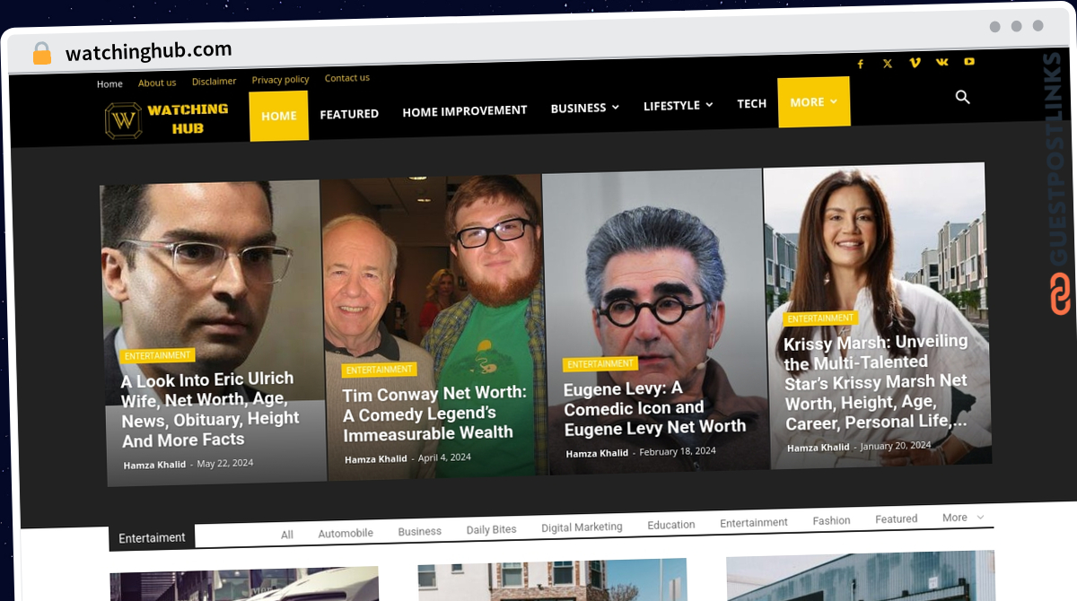Open the Vimeo social icon

[x=915, y=63]
